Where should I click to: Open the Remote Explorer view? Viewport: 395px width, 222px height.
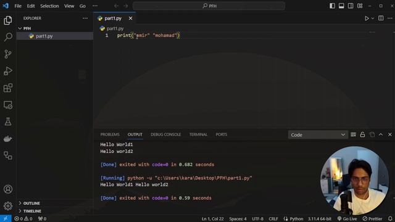click(x=8, y=105)
